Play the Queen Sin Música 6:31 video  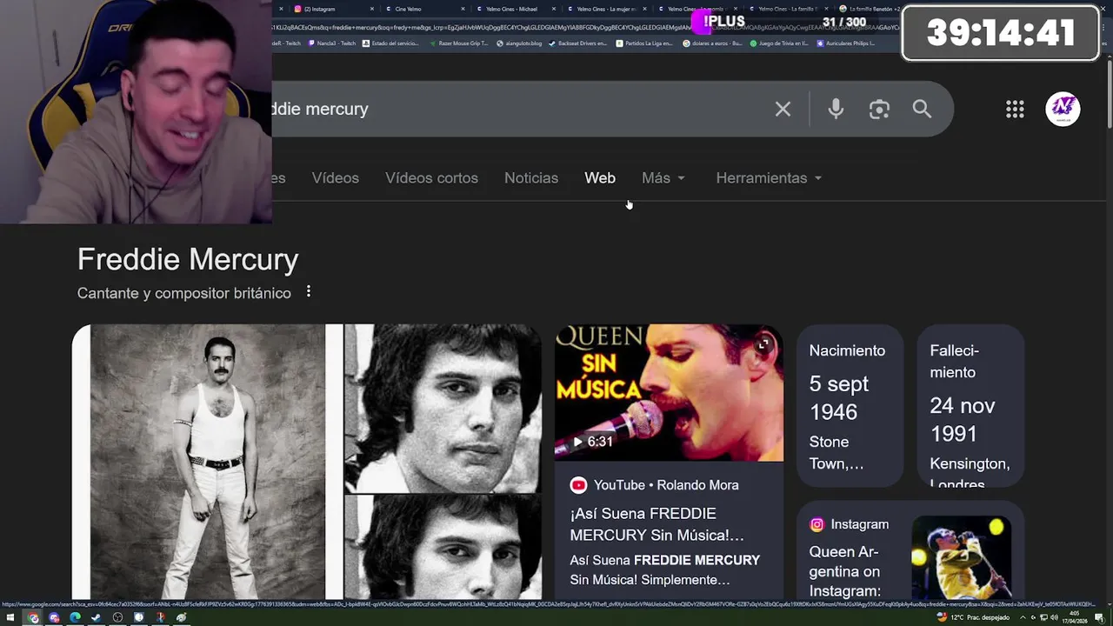[x=669, y=393]
